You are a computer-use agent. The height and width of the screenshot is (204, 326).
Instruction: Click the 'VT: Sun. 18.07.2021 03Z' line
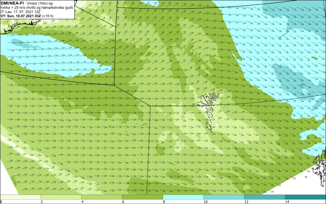21,16
